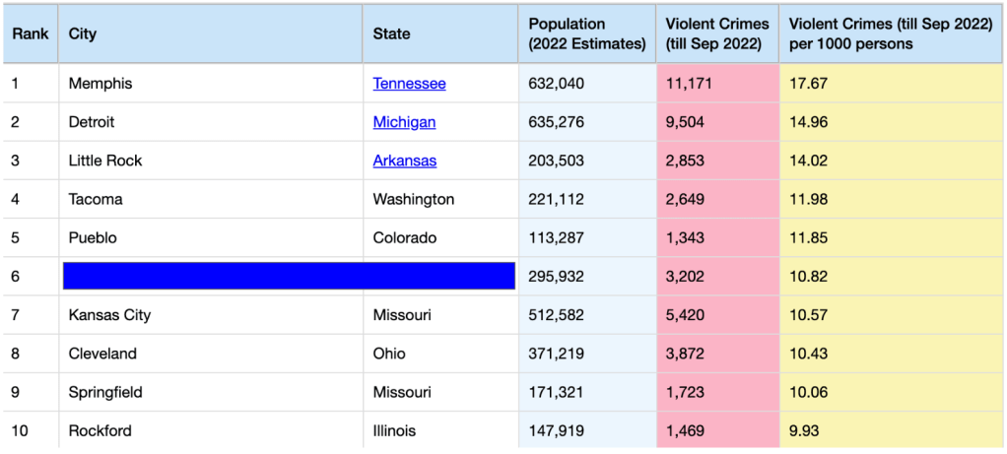Viewport: 1007px width, 454px height.
Task: Click the State column header
Action: [x=391, y=33]
